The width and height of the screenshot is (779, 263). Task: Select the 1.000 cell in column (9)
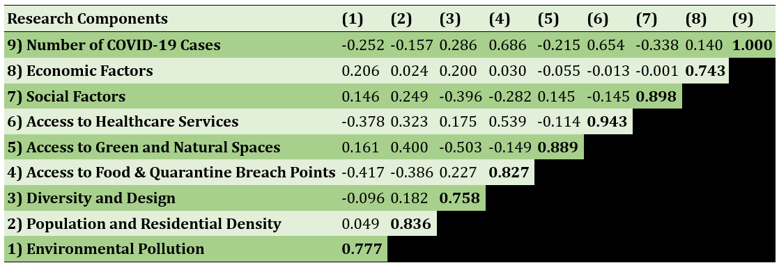pyautogui.click(x=753, y=45)
